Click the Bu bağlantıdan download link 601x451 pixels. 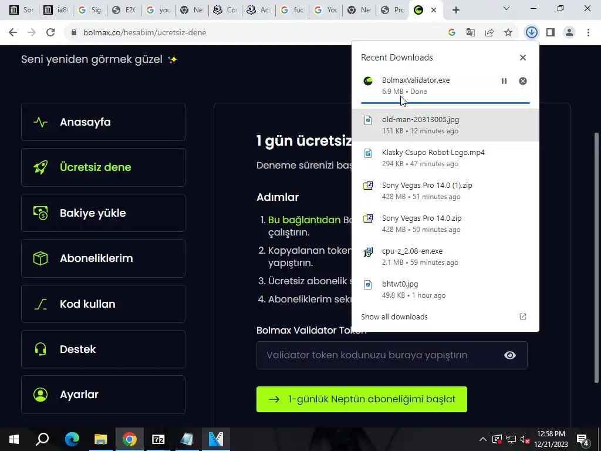pos(304,220)
